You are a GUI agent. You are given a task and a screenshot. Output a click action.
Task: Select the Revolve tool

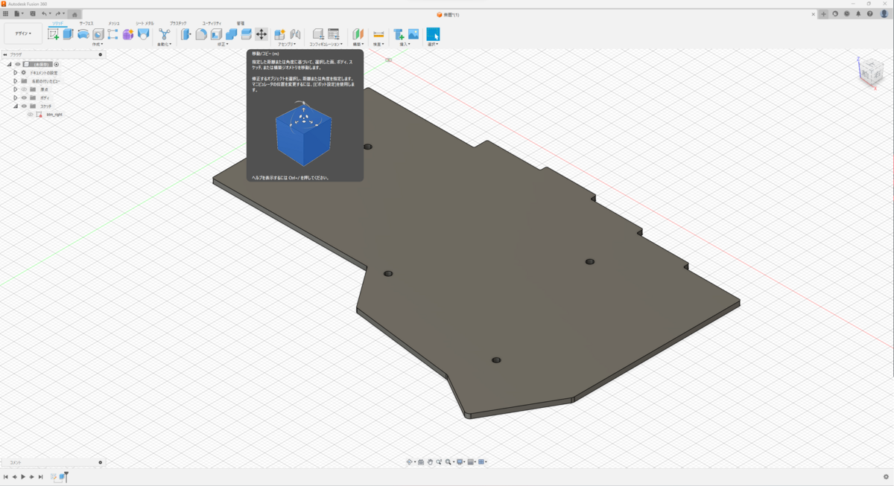[x=83, y=33]
